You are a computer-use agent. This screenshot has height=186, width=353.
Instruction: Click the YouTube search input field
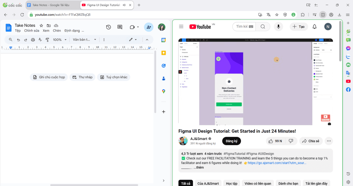tap(244, 27)
